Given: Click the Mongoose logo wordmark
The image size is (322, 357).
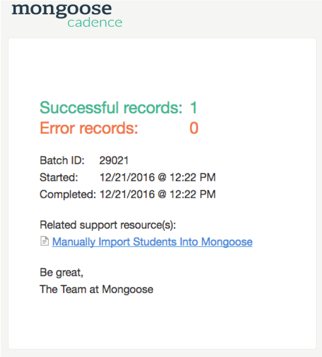Looking at the screenshot, I should [x=61, y=9].
